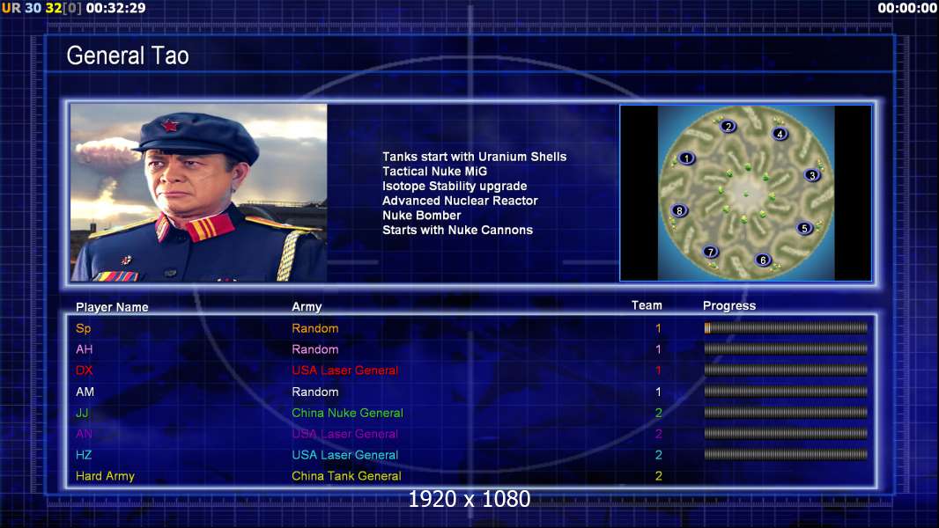Click the 00:32:29 timer in the top bar
The height and width of the screenshot is (528, 939).
point(115,8)
